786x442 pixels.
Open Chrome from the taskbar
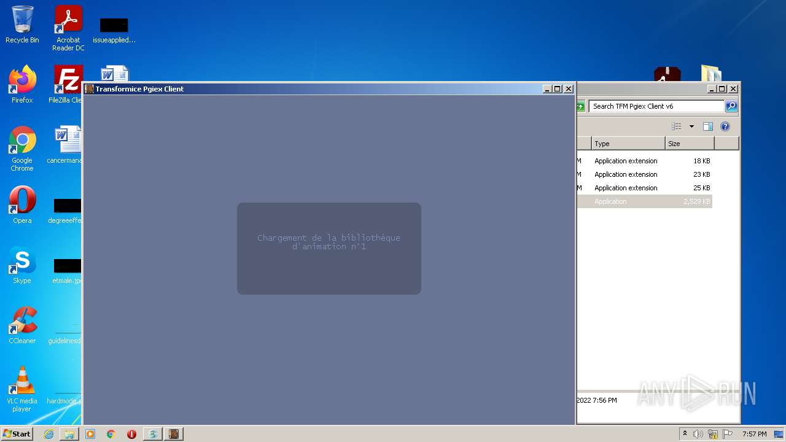pos(111,434)
